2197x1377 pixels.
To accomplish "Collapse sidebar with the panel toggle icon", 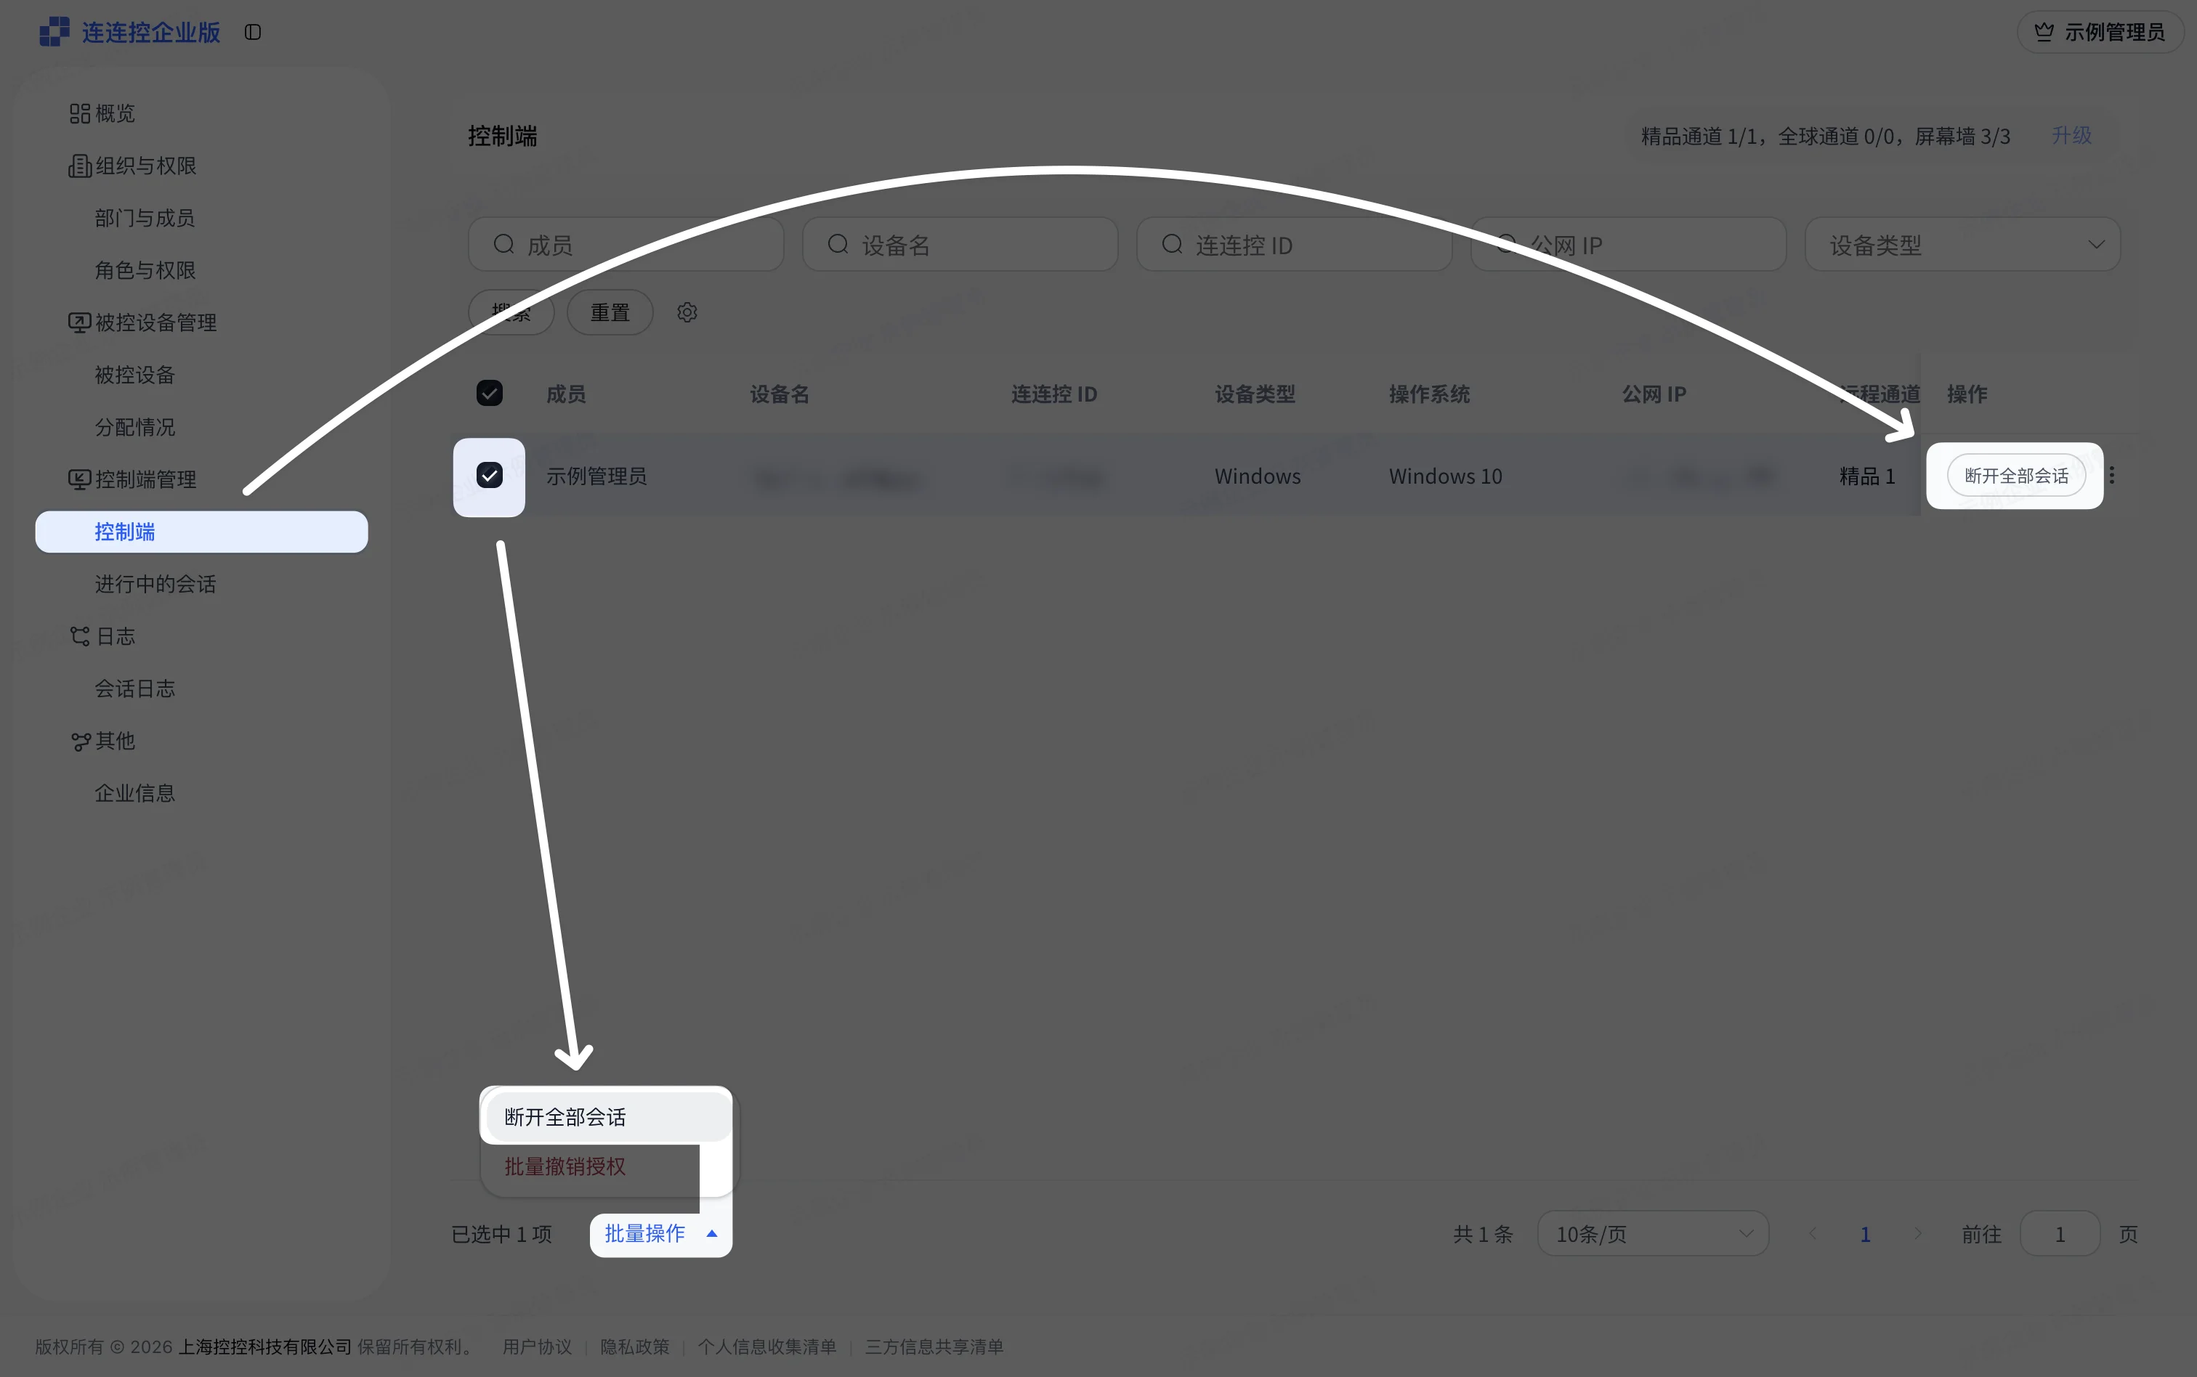I will (x=254, y=32).
